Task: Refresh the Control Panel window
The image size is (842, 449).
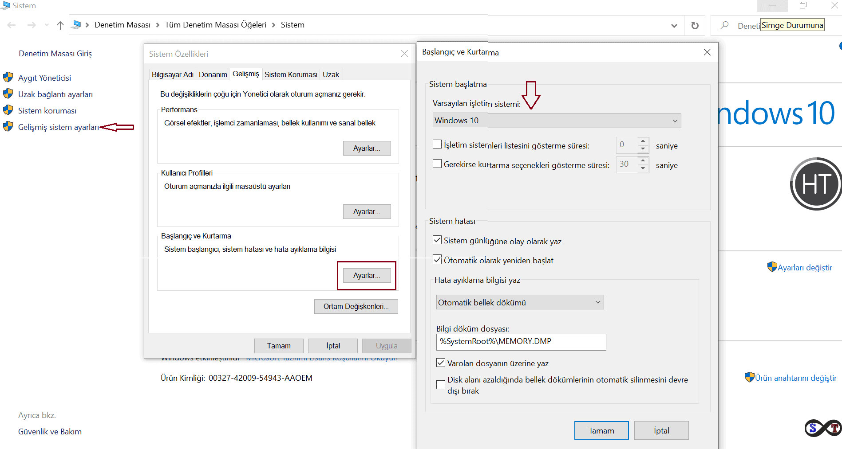Action: tap(695, 26)
